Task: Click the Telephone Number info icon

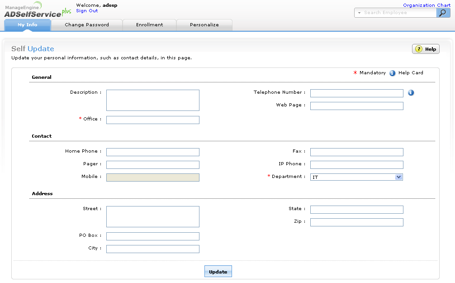Action: [411, 93]
